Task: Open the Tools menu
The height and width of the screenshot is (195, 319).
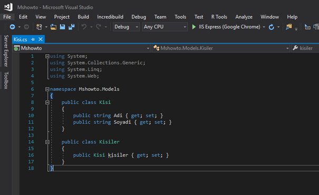Action: 180,17
